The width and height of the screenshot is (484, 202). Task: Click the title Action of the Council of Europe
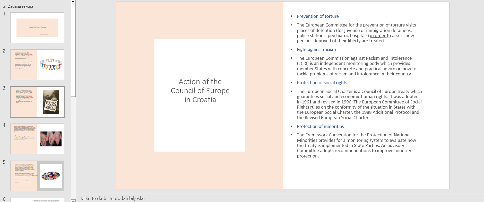point(200,91)
